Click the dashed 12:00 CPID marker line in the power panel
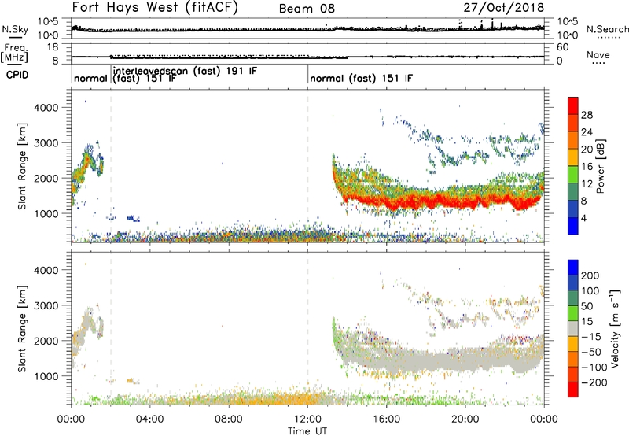This screenshot has height=436, width=629. click(308, 165)
